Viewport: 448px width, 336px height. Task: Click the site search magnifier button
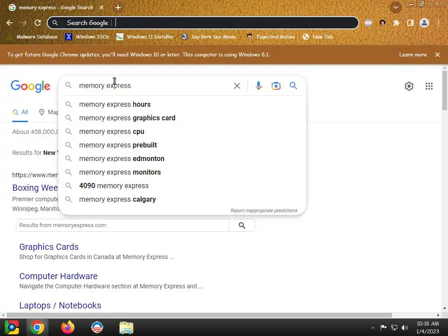coord(242,225)
